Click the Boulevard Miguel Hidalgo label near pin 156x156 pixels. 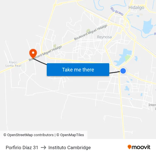tap(45, 53)
